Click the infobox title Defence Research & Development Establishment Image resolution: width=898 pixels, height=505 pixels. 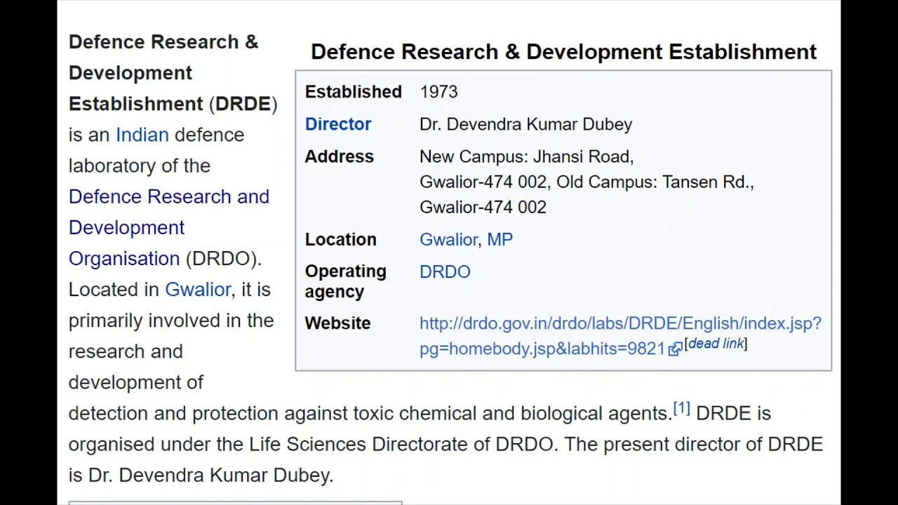click(563, 52)
